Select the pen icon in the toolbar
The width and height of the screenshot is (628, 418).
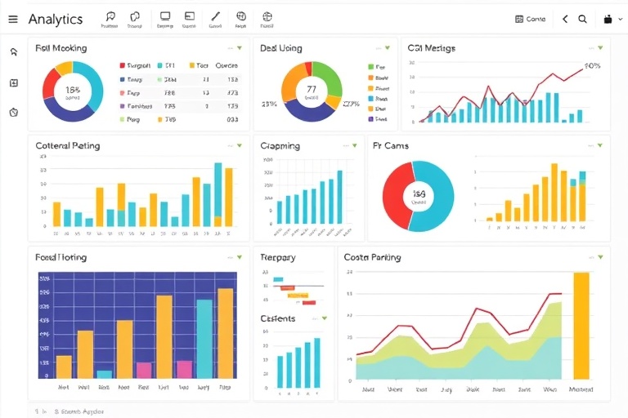(215, 16)
